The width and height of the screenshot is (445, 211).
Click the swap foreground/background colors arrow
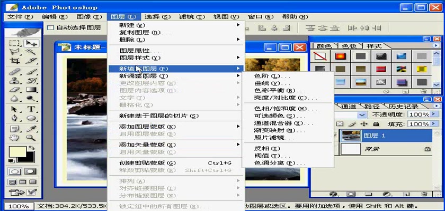point(32,148)
